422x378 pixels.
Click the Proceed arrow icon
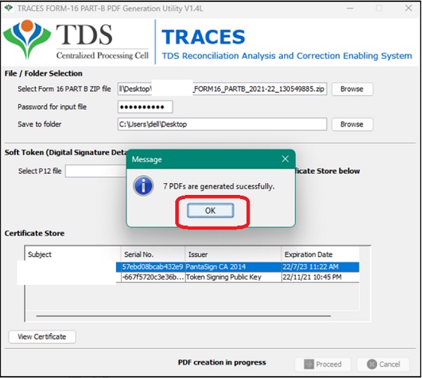point(309,364)
